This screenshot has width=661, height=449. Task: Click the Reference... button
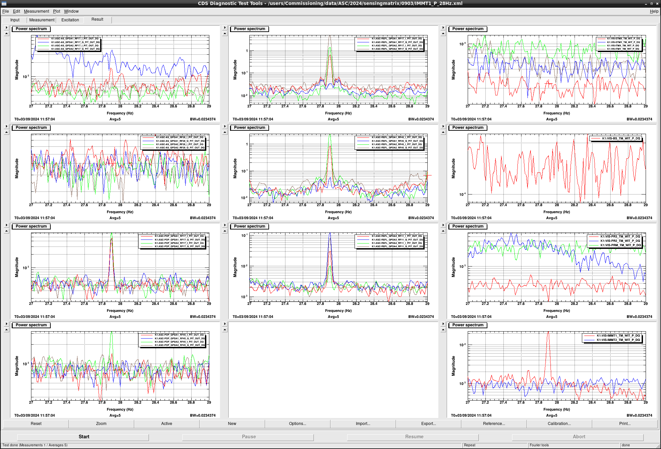pyautogui.click(x=494, y=424)
